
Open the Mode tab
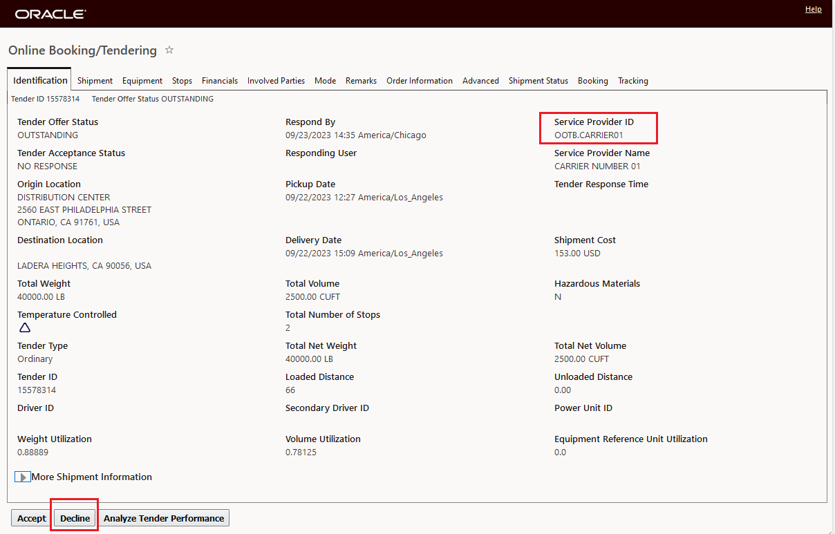coord(325,81)
